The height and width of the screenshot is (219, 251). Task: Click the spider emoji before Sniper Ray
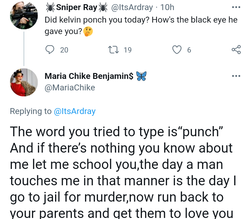pos(50,7)
